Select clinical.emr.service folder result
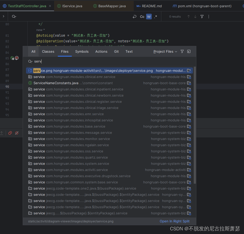Viewport: 244px width, 234px height. point(110,77)
